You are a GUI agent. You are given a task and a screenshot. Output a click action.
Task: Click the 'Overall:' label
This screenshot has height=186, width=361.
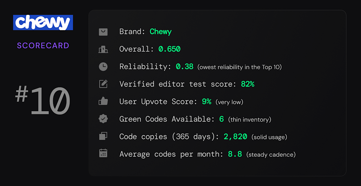[136, 49]
